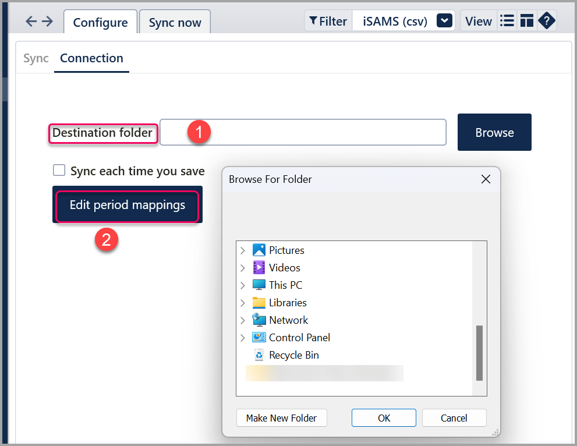
Task: Click the Pictures folder icon
Action: pos(259,250)
